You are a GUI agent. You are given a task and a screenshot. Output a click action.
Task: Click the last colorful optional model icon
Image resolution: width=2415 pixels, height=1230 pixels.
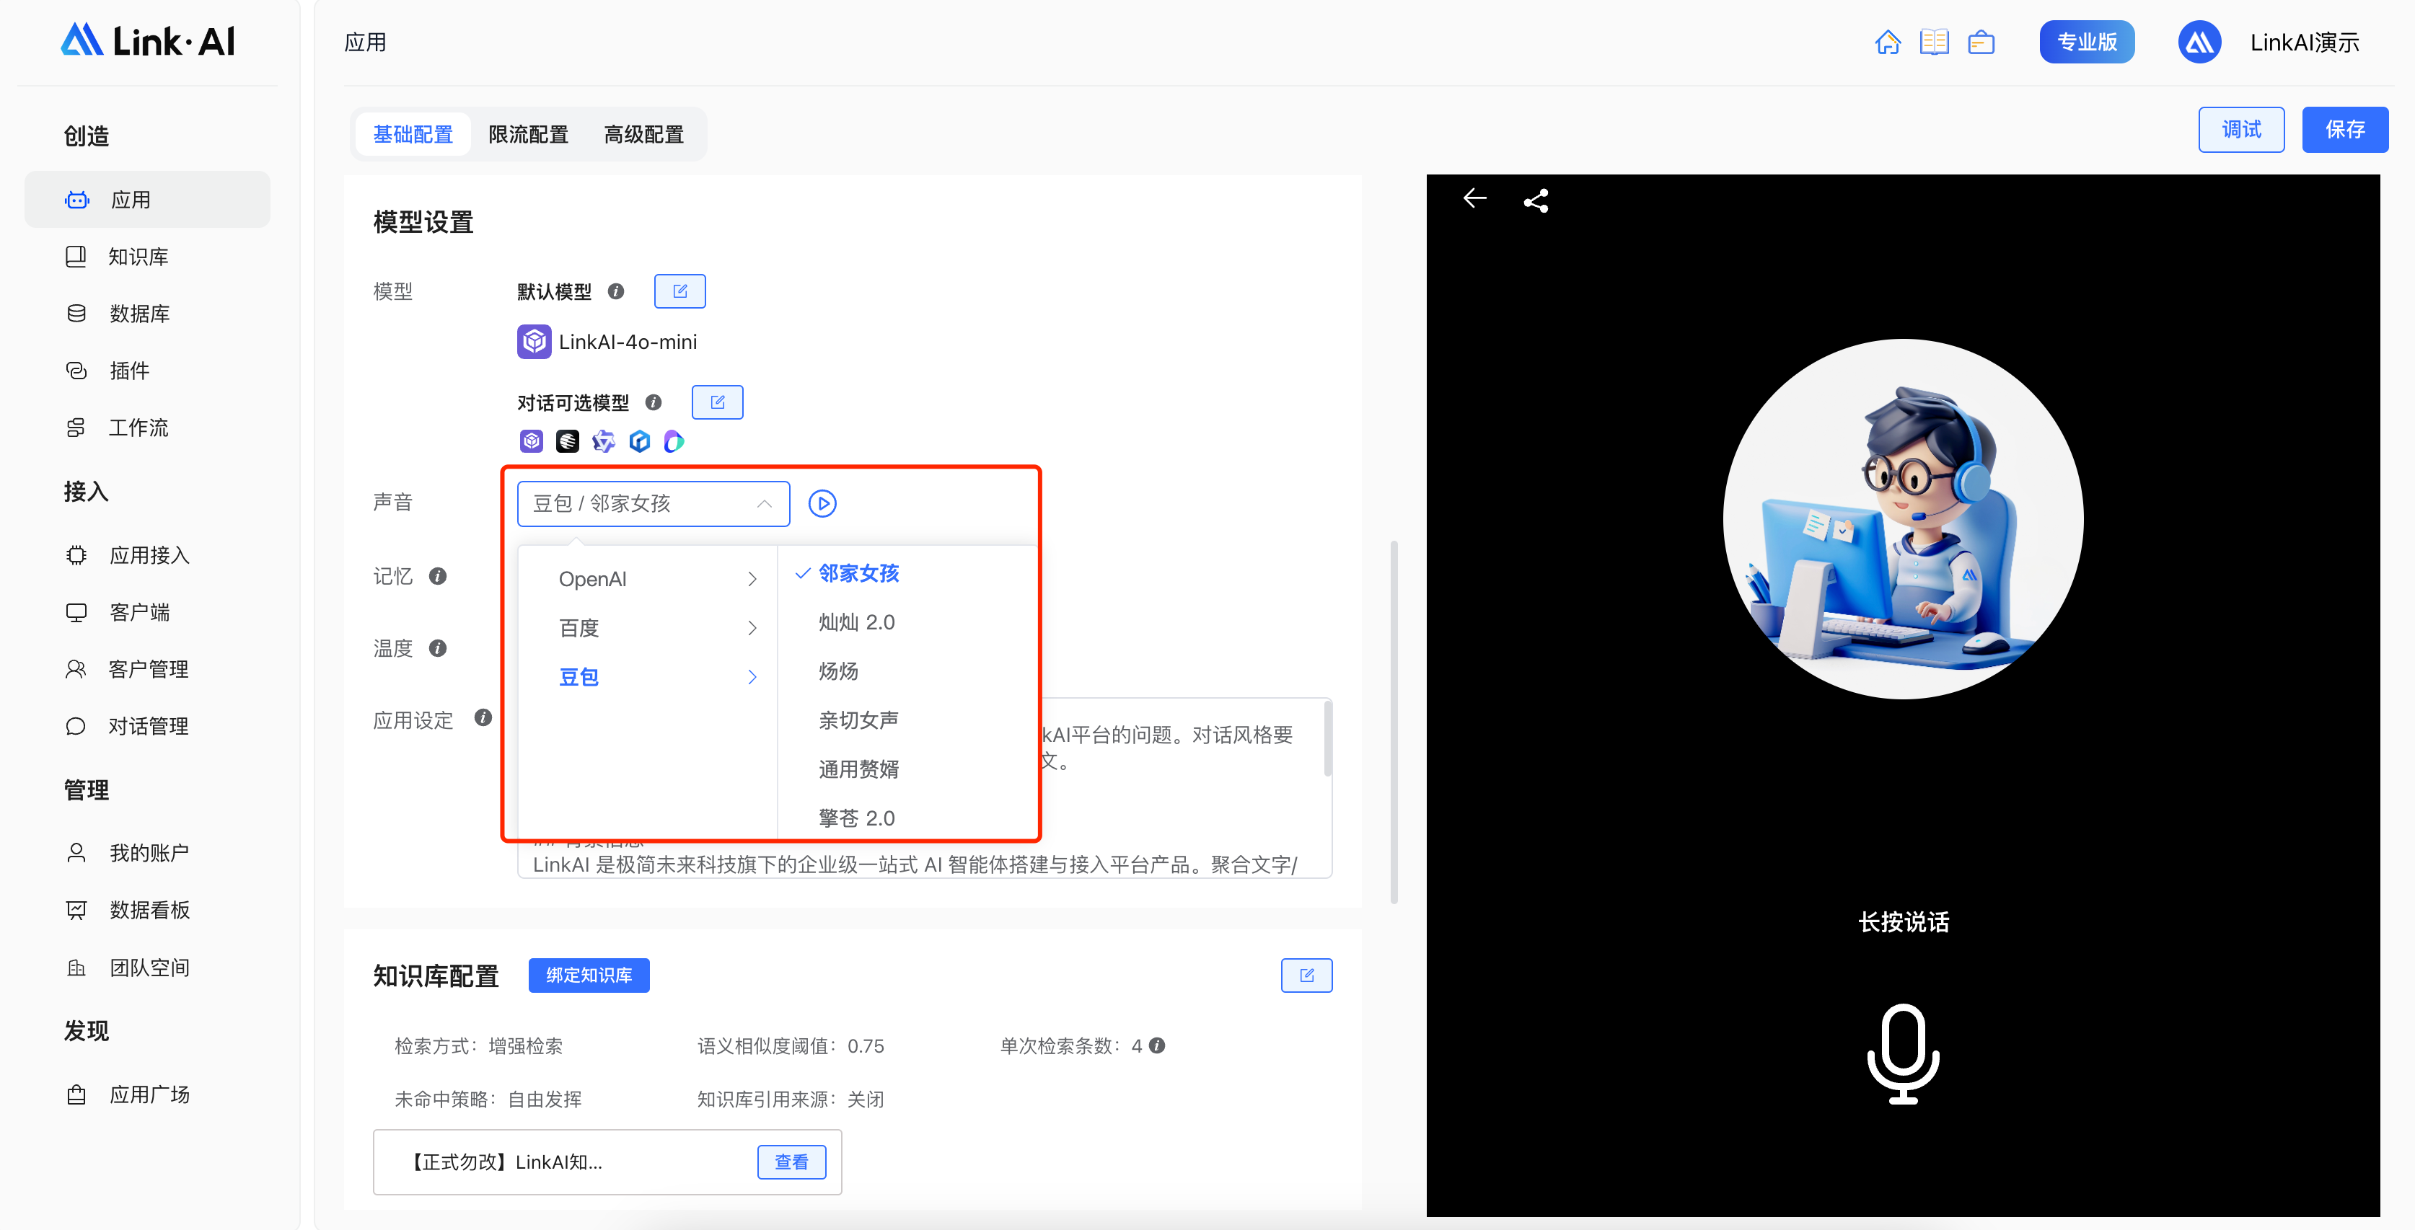coord(674,441)
